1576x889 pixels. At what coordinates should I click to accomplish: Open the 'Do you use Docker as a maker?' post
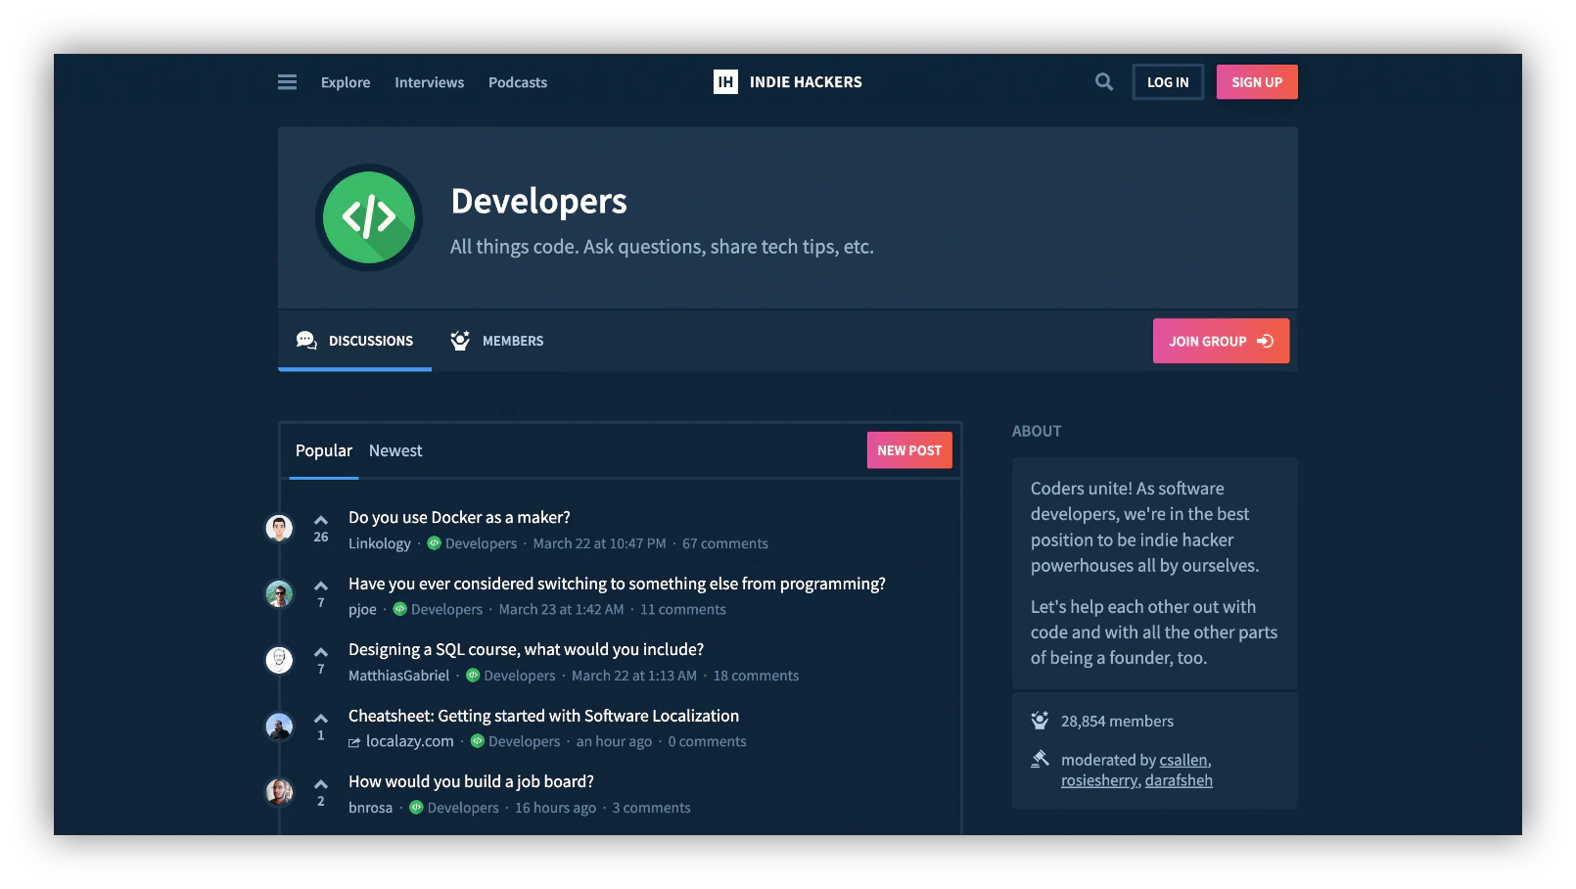(x=459, y=517)
